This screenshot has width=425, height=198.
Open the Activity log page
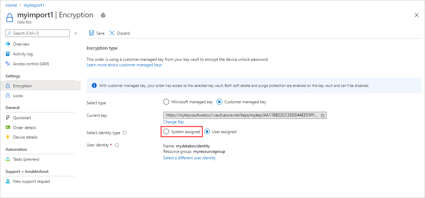(23, 54)
